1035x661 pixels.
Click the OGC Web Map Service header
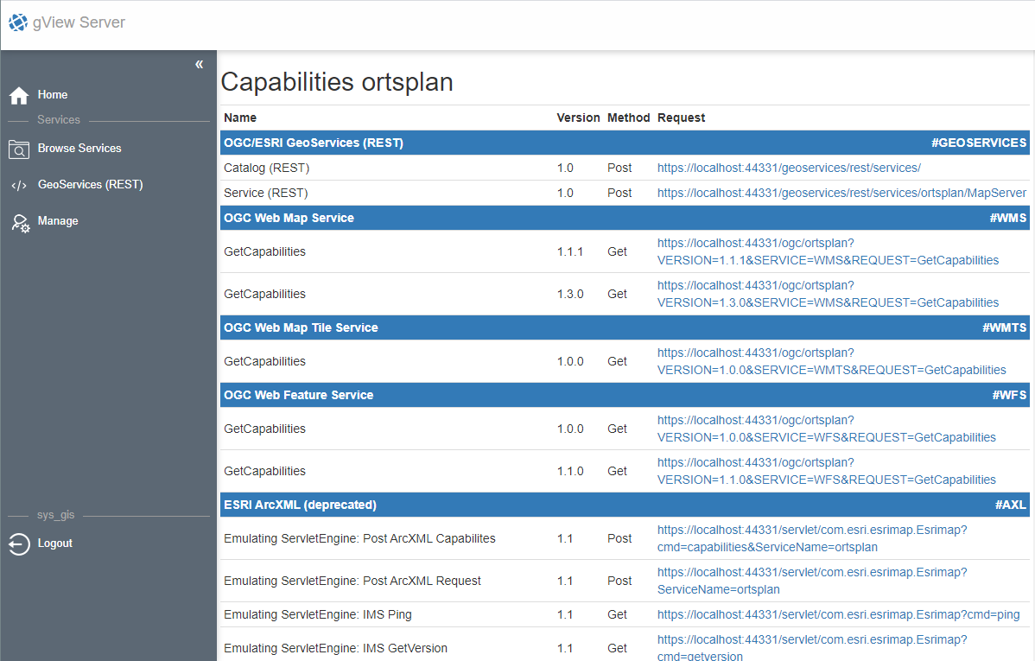[x=289, y=218]
